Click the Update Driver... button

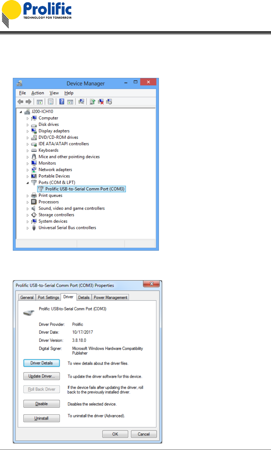(41, 376)
